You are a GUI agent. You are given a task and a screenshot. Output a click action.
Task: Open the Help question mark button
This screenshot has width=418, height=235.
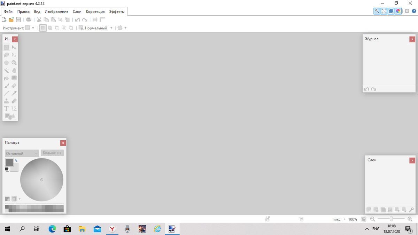coord(414,11)
